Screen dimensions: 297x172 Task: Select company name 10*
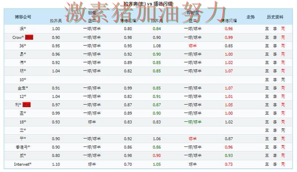[23, 80]
